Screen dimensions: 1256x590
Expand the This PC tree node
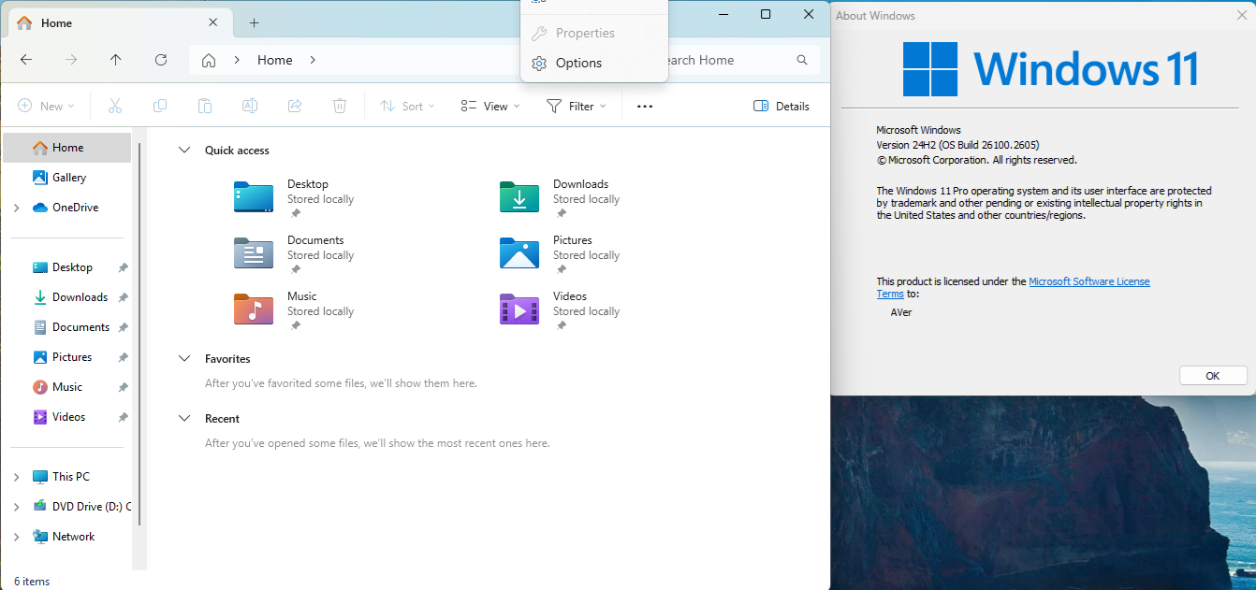pos(17,477)
